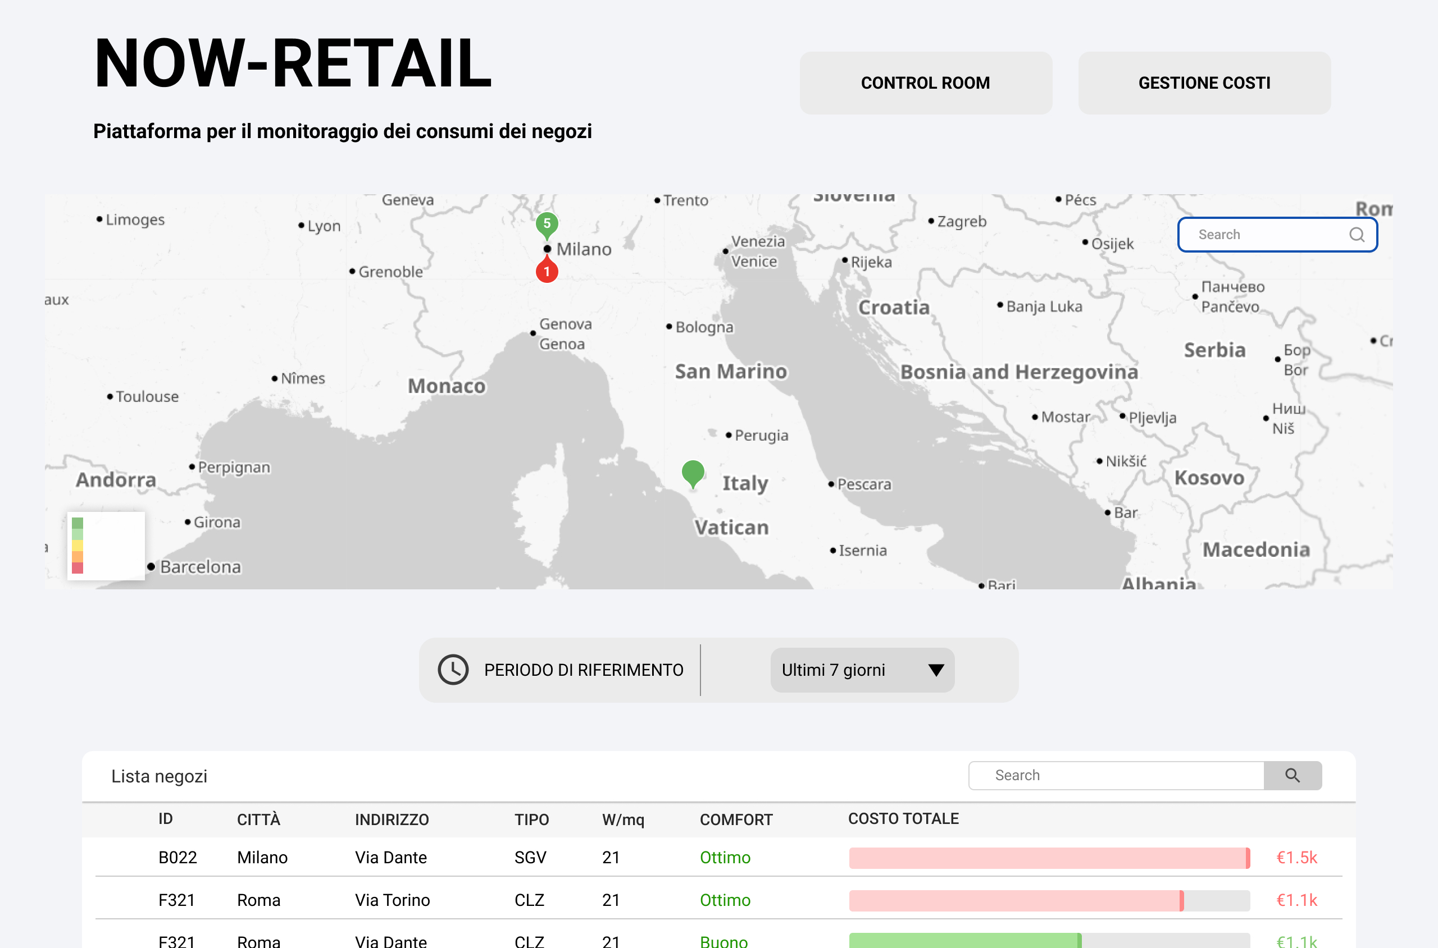Focus the map Search input field

click(1278, 235)
